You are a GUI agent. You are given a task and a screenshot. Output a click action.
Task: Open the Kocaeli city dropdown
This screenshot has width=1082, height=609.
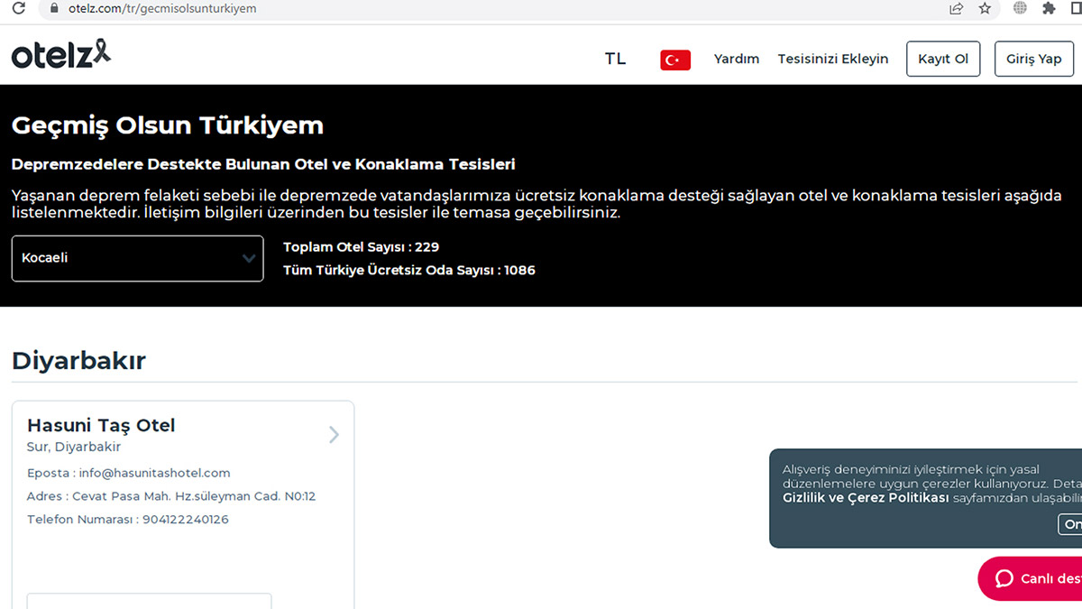(137, 258)
